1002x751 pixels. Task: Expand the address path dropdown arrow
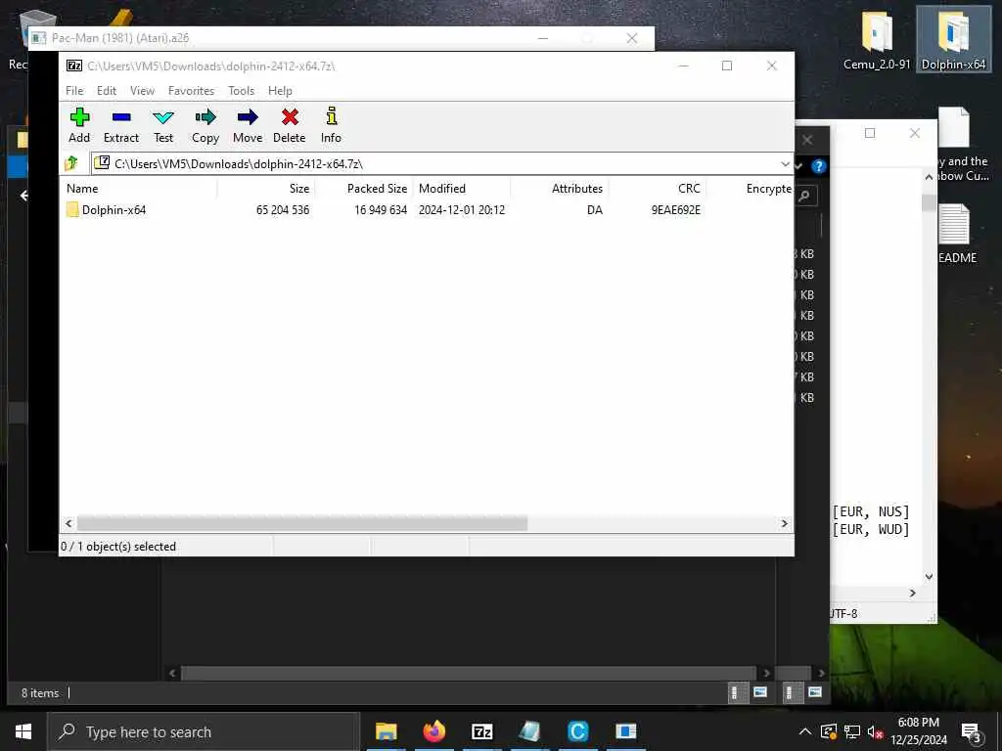pyautogui.click(x=785, y=164)
